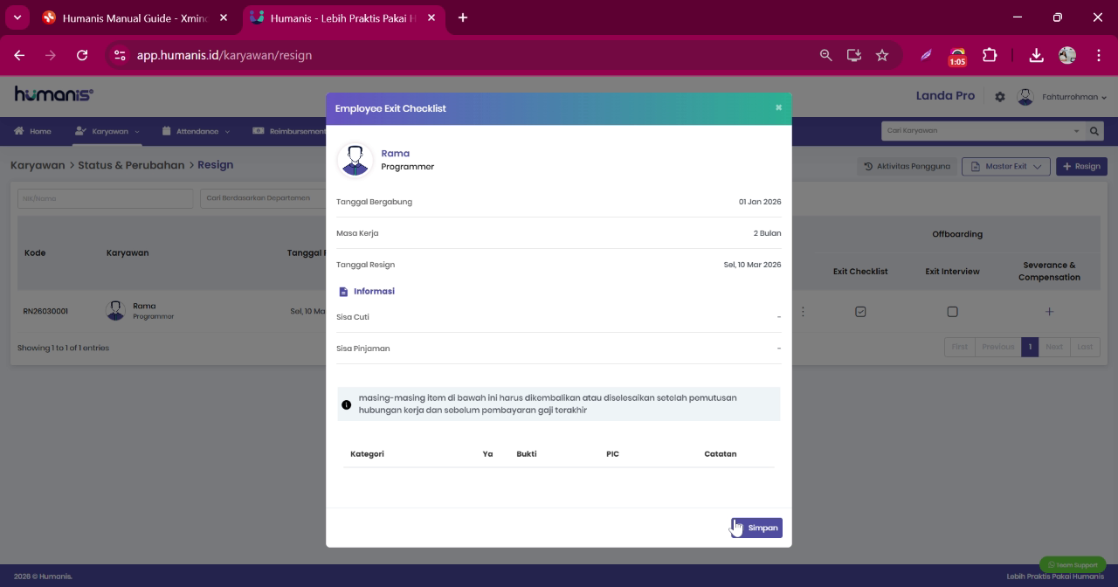Open the Cari Karyawan combo box

pyautogui.click(x=983, y=131)
